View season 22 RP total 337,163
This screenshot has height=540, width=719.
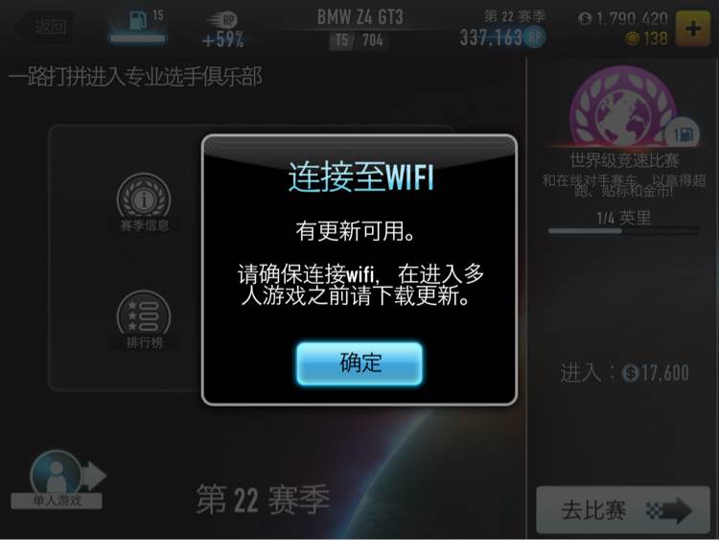(502, 37)
